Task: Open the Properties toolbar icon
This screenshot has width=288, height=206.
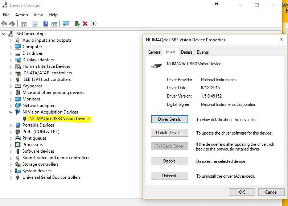Action: pos(34,24)
